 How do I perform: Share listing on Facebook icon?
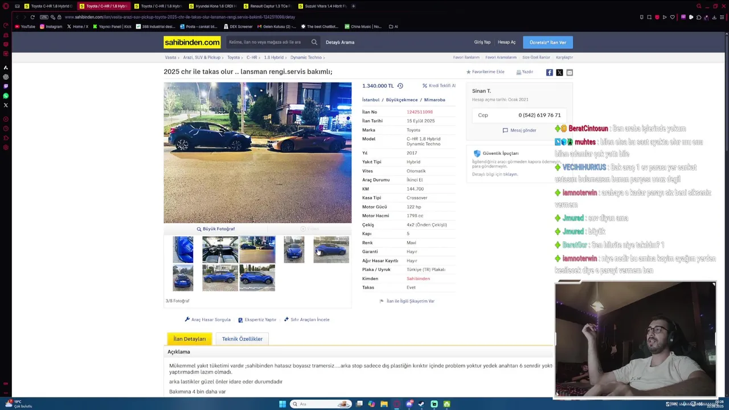[550, 72]
